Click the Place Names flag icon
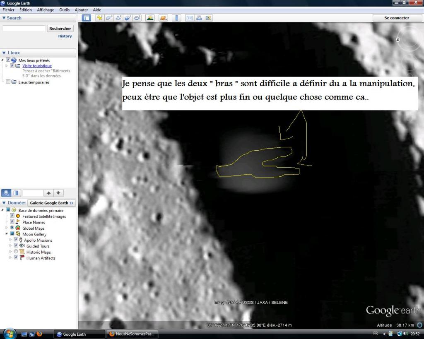The image size is (424, 339). 18,222
